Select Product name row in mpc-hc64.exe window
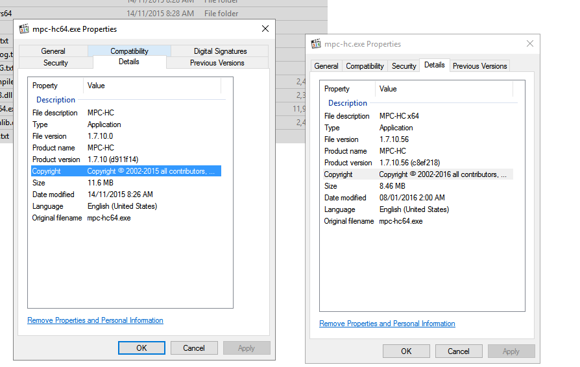 point(126,148)
